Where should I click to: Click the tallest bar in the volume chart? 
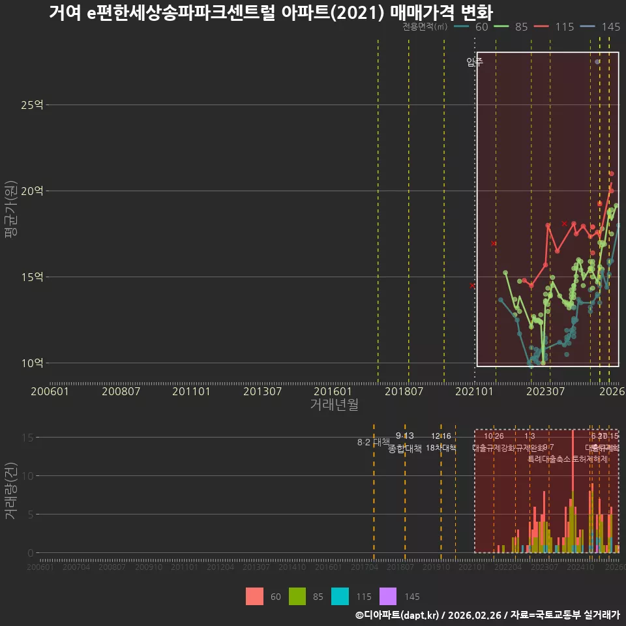click(573, 491)
